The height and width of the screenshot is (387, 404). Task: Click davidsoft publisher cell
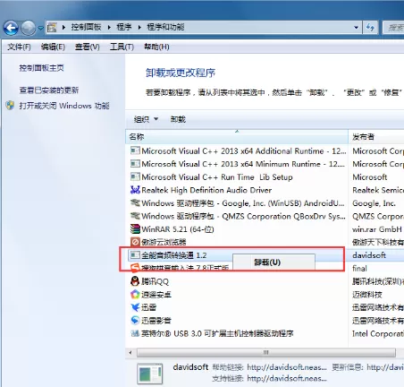tap(369, 255)
